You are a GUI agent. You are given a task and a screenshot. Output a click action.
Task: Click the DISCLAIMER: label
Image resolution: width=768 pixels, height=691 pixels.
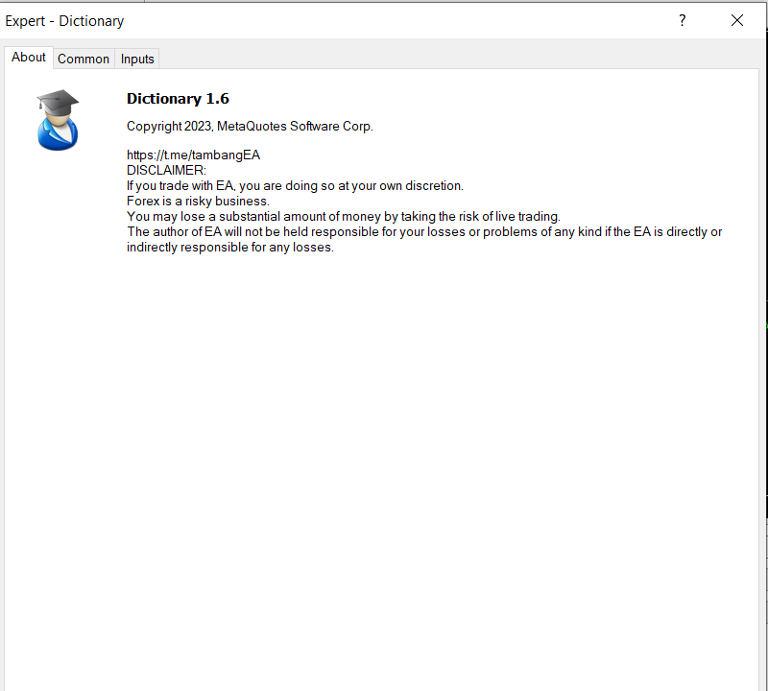[x=166, y=171]
